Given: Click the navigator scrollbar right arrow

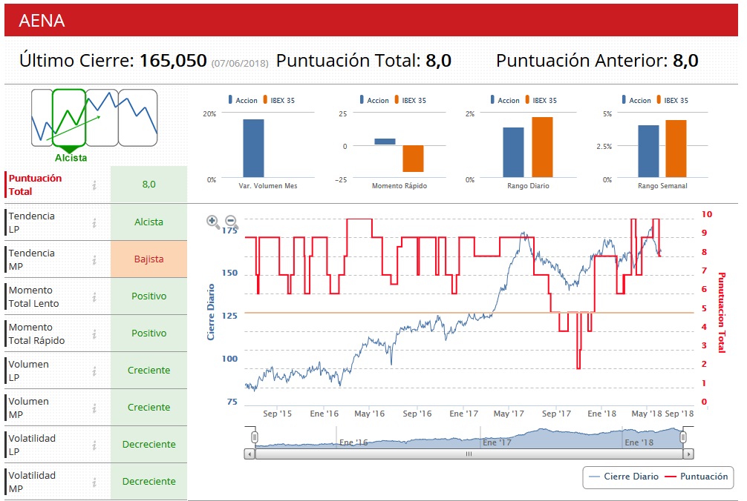Looking at the screenshot, I should click(x=688, y=454).
